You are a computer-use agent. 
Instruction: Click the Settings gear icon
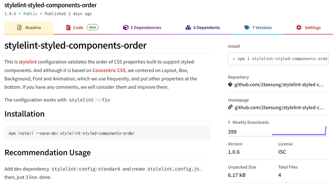(299, 28)
